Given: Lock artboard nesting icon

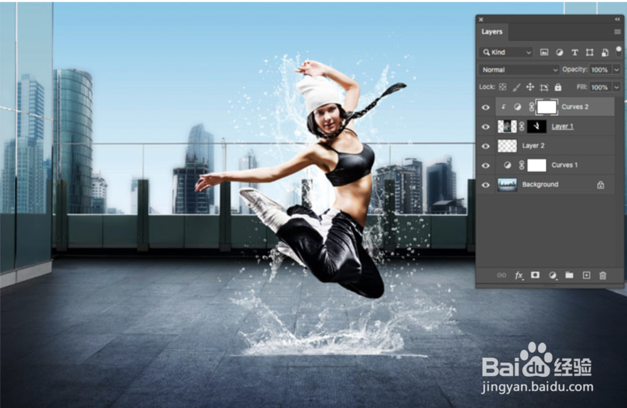Looking at the screenshot, I should pyautogui.click(x=544, y=87).
